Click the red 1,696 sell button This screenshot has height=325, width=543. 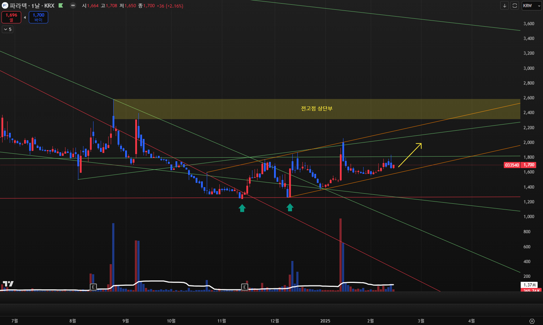12,17
